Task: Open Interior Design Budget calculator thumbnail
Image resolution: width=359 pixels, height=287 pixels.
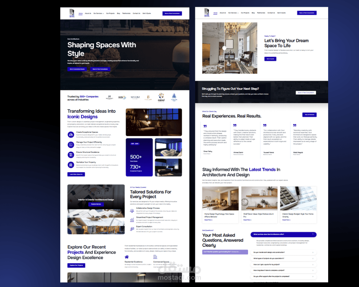Action: tap(298, 198)
